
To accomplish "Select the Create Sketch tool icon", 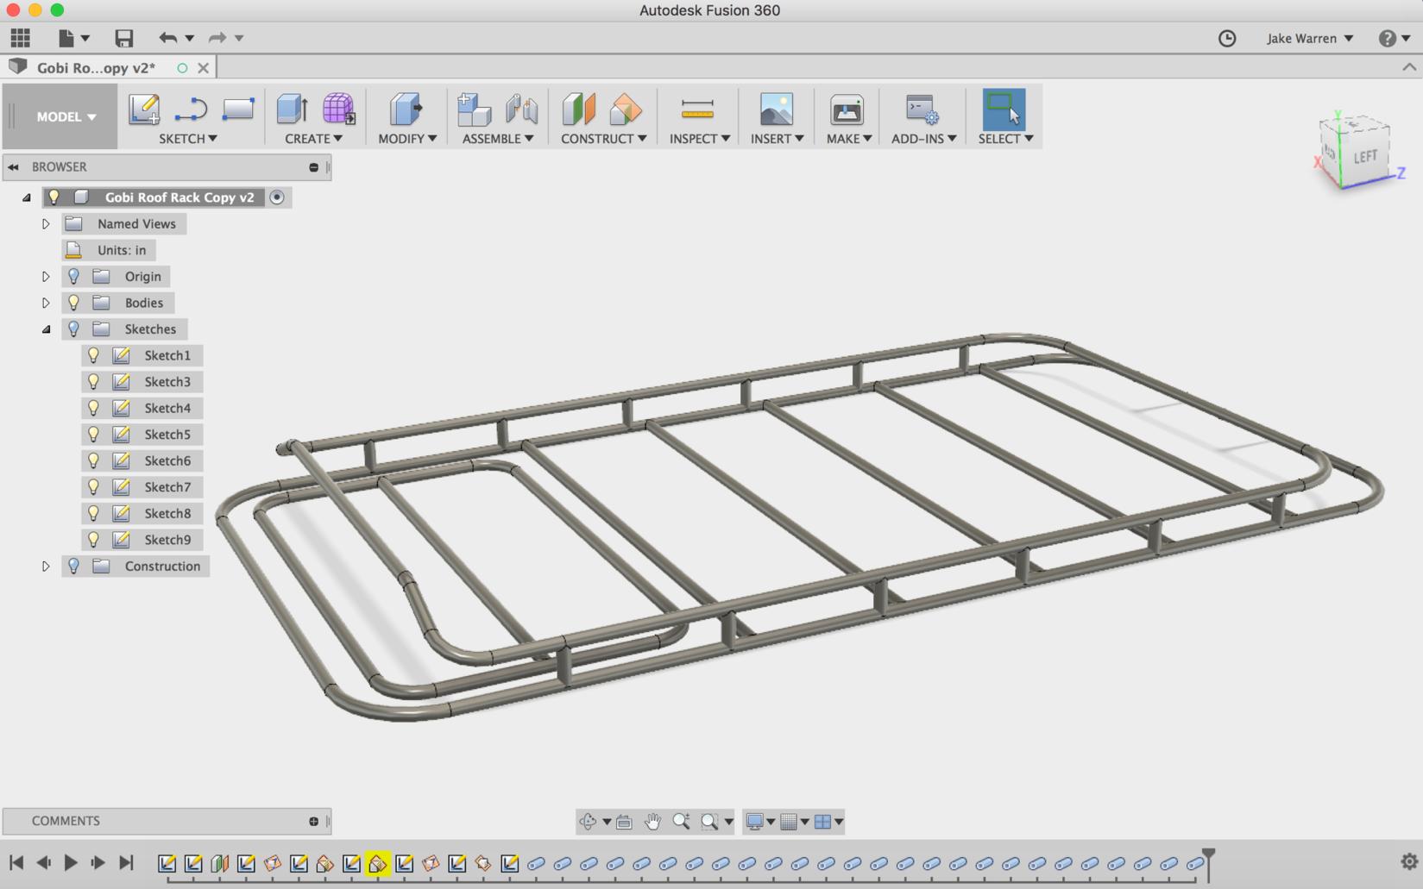I will pos(144,110).
